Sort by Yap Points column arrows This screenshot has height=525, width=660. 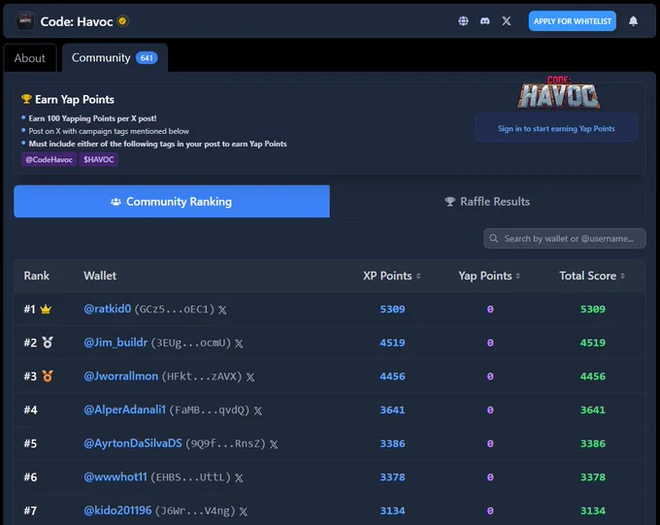tap(517, 276)
